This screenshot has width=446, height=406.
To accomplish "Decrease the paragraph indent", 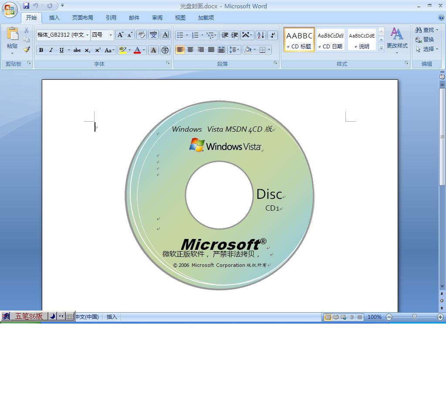I will click(x=225, y=35).
